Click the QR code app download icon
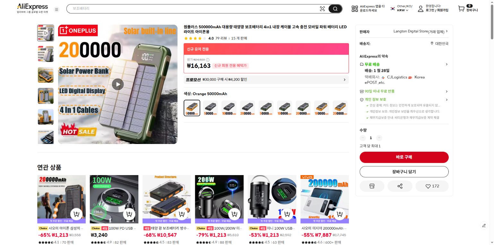The image size is (494, 245). click(x=355, y=9)
